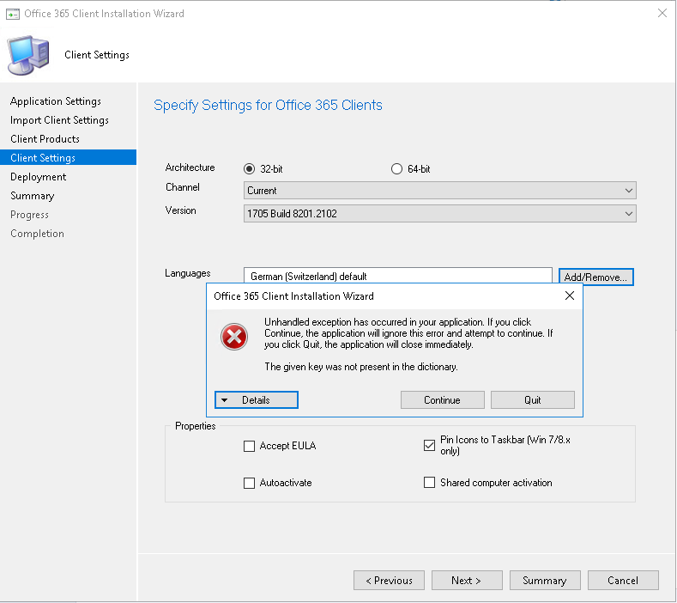Select 32-bit architecture
The width and height of the screenshot is (677, 603).
pos(249,168)
